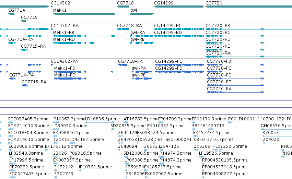The image size is (292, 179).
Task: Open the CG7715-PA protein label
Action: (x=34, y=82)
